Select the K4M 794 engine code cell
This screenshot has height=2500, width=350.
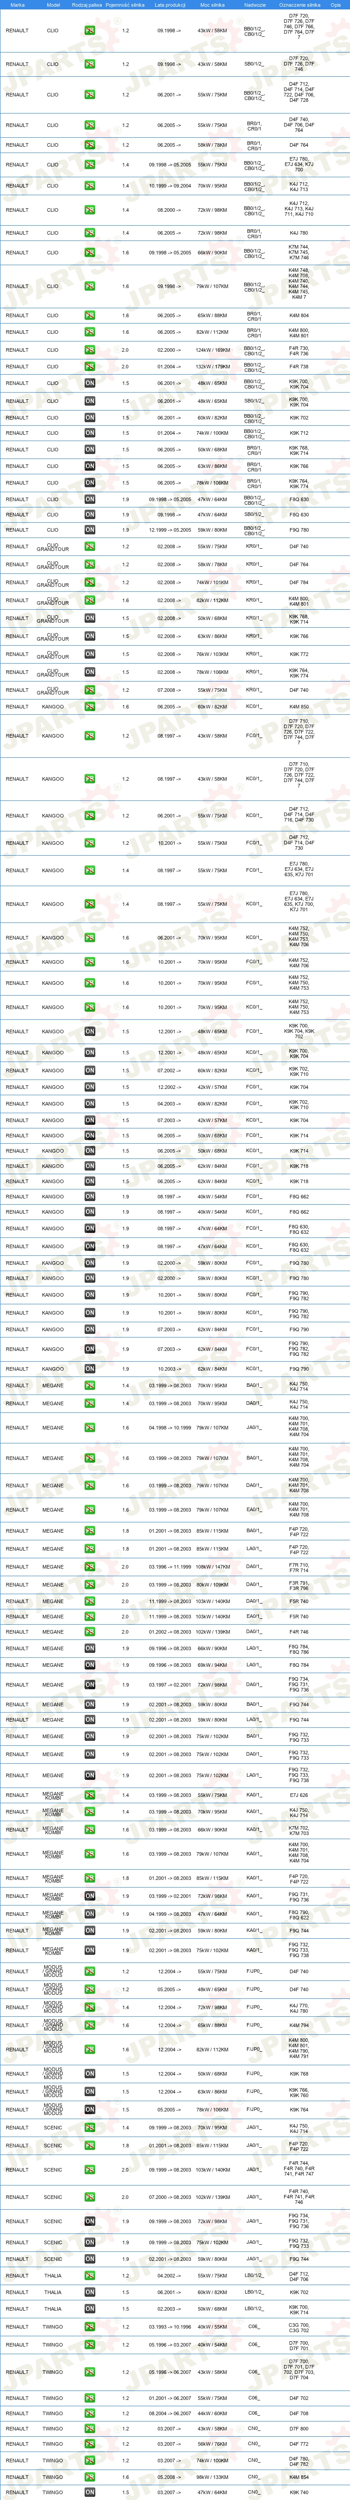[x=299, y=2025]
